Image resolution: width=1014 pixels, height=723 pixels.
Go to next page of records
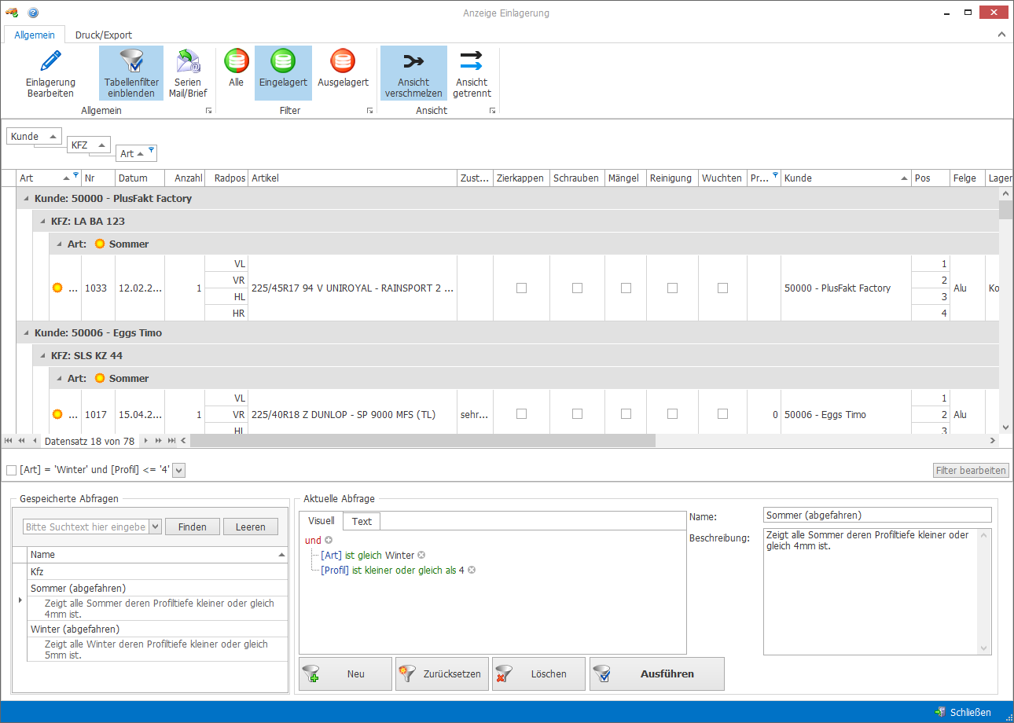point(159,441)
